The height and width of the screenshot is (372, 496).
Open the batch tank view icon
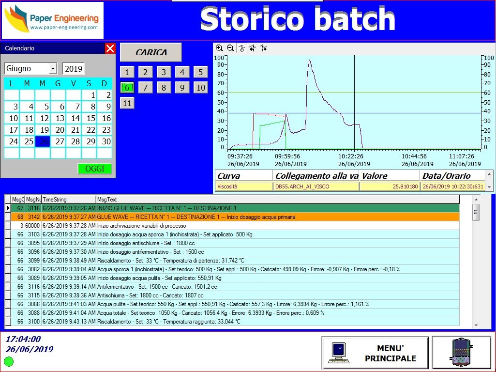tap(462, 352)
